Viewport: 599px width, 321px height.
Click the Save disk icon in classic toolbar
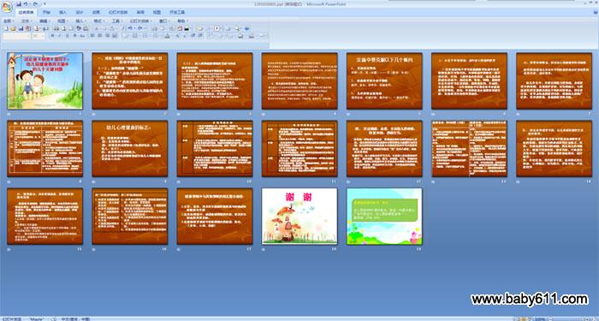[x=21, y=28]
